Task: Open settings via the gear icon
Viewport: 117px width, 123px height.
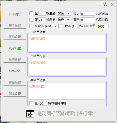Action: point(105,4)
